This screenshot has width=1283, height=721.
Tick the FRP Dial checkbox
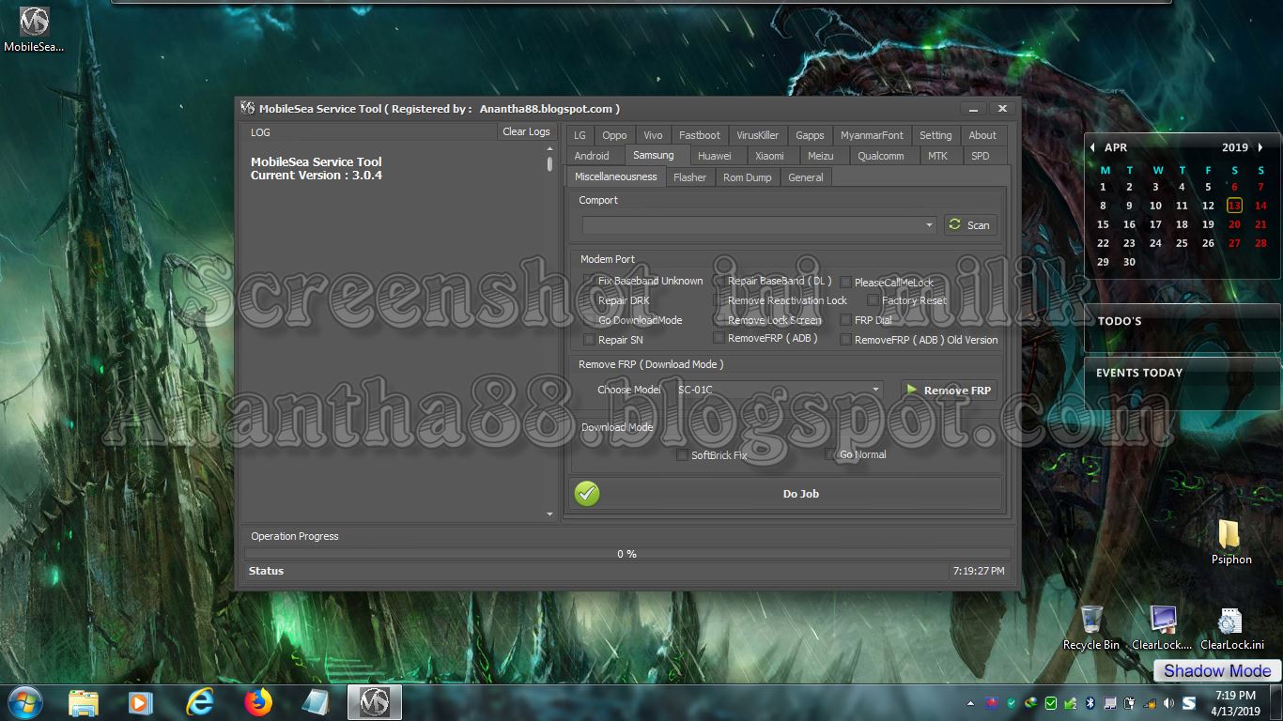coord(845,320)
